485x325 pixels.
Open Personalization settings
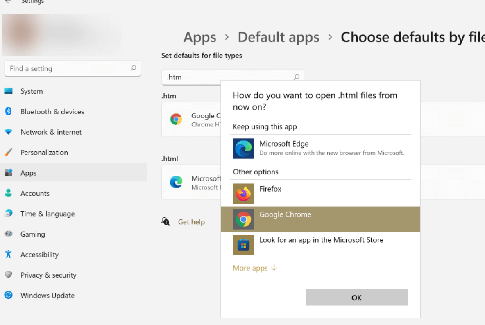click(44, 153)
